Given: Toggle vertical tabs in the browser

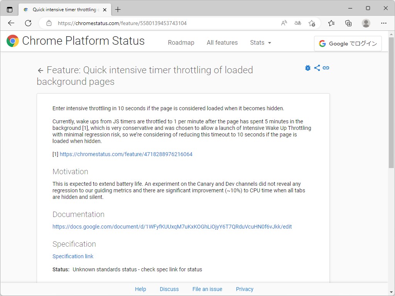Looking at the screenshot, I should [x=9, y=8].
